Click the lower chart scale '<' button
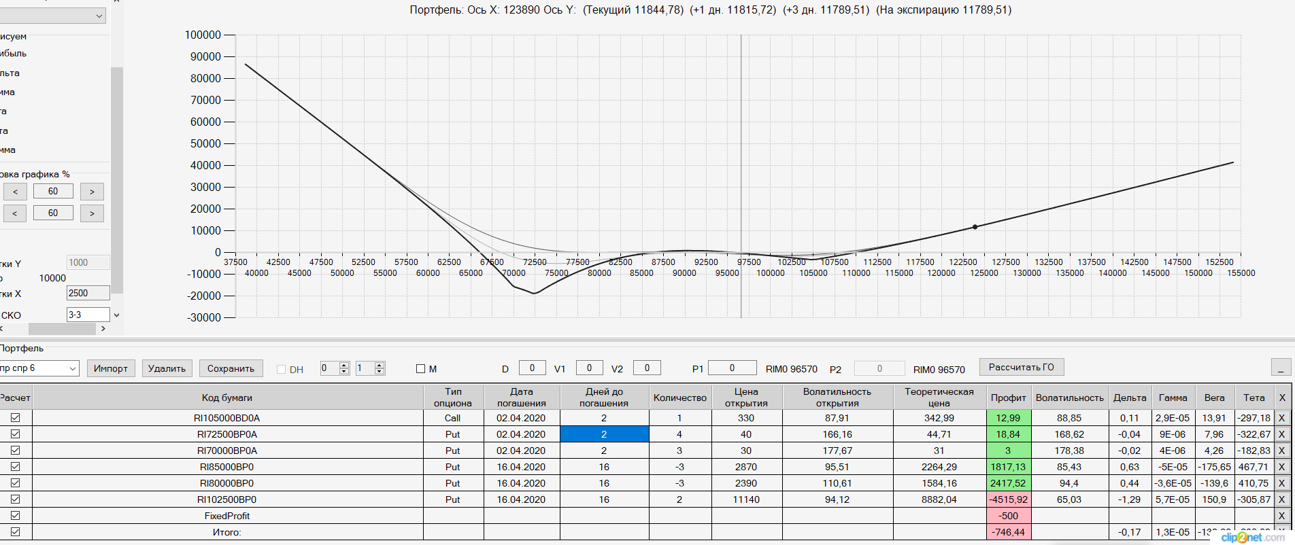Viewport: 1295px width, 545px height. coord(16,213)
